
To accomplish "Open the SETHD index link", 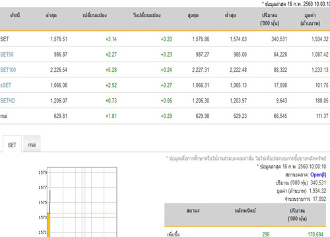I will pos(7,101).
